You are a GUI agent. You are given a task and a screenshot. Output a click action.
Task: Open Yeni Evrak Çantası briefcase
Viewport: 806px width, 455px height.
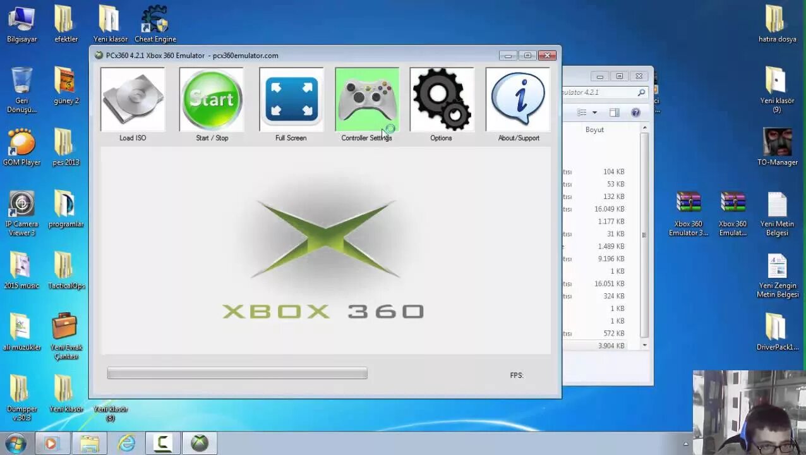tap(66, 336)
